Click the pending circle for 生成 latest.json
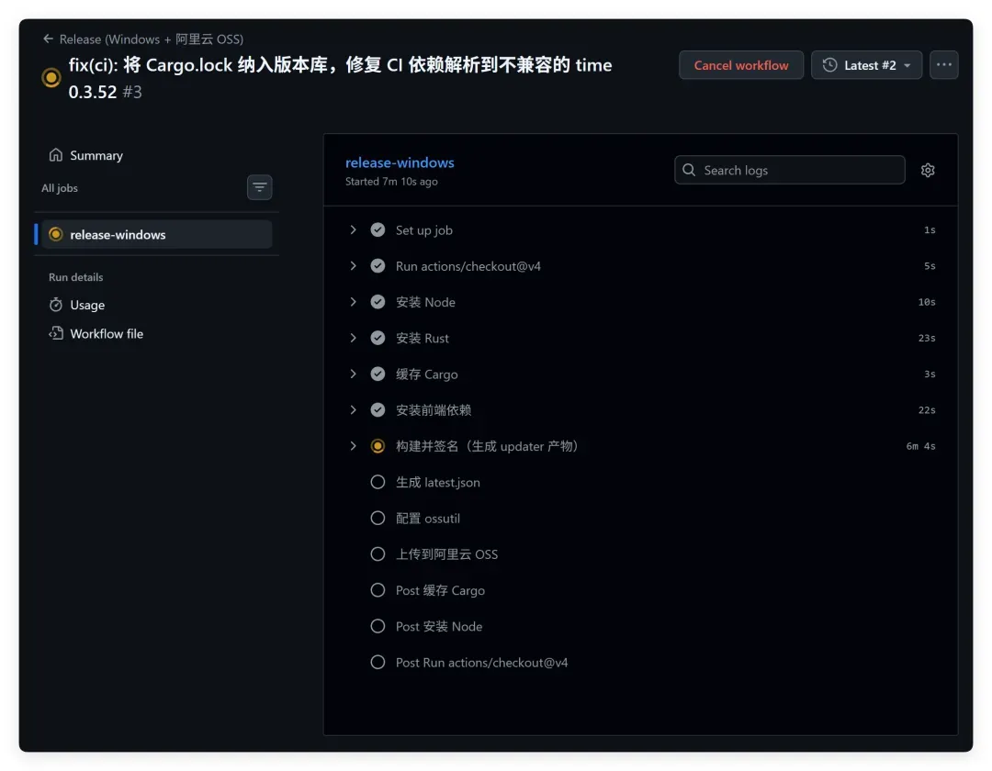This screenshot has height=771, width=992. click(378, 482)
